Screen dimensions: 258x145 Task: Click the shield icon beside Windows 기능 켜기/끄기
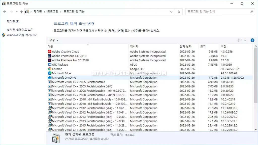click(x=4, y=35)
